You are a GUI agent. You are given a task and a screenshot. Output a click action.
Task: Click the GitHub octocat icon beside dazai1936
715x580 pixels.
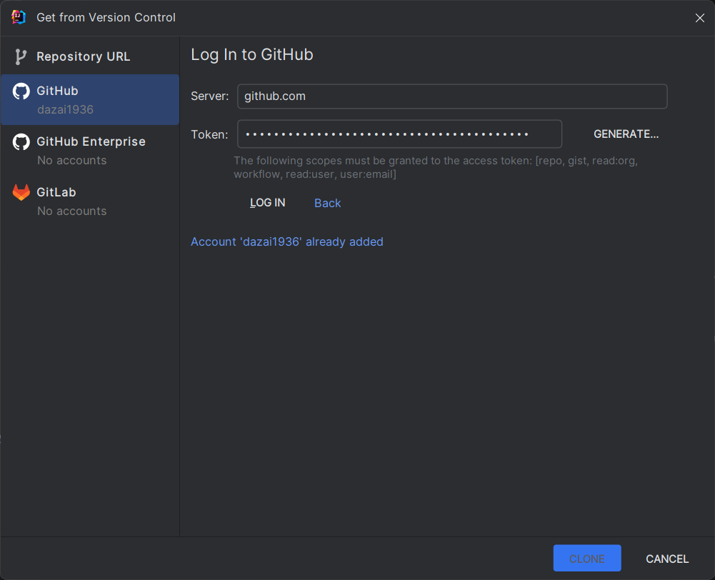21,91
